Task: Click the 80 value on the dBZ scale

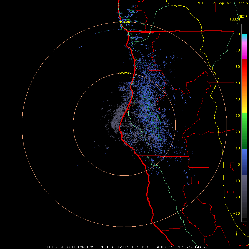Action: click(x=238, y=34)
